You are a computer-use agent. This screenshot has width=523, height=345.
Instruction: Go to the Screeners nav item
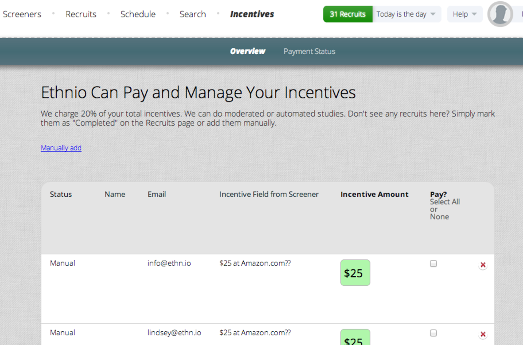22,14
